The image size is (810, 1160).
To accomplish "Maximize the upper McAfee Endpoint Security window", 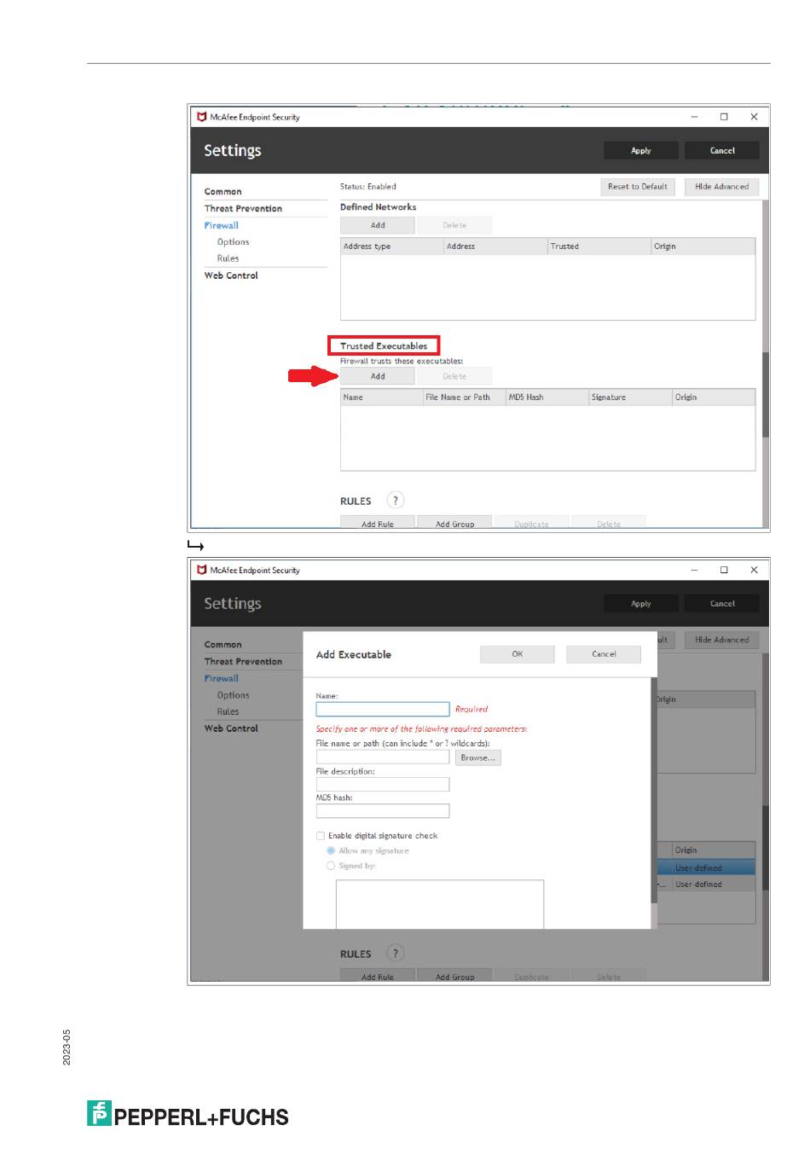I will coord(724,117).
